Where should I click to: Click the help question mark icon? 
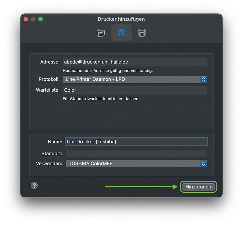[x=34, y=185]
